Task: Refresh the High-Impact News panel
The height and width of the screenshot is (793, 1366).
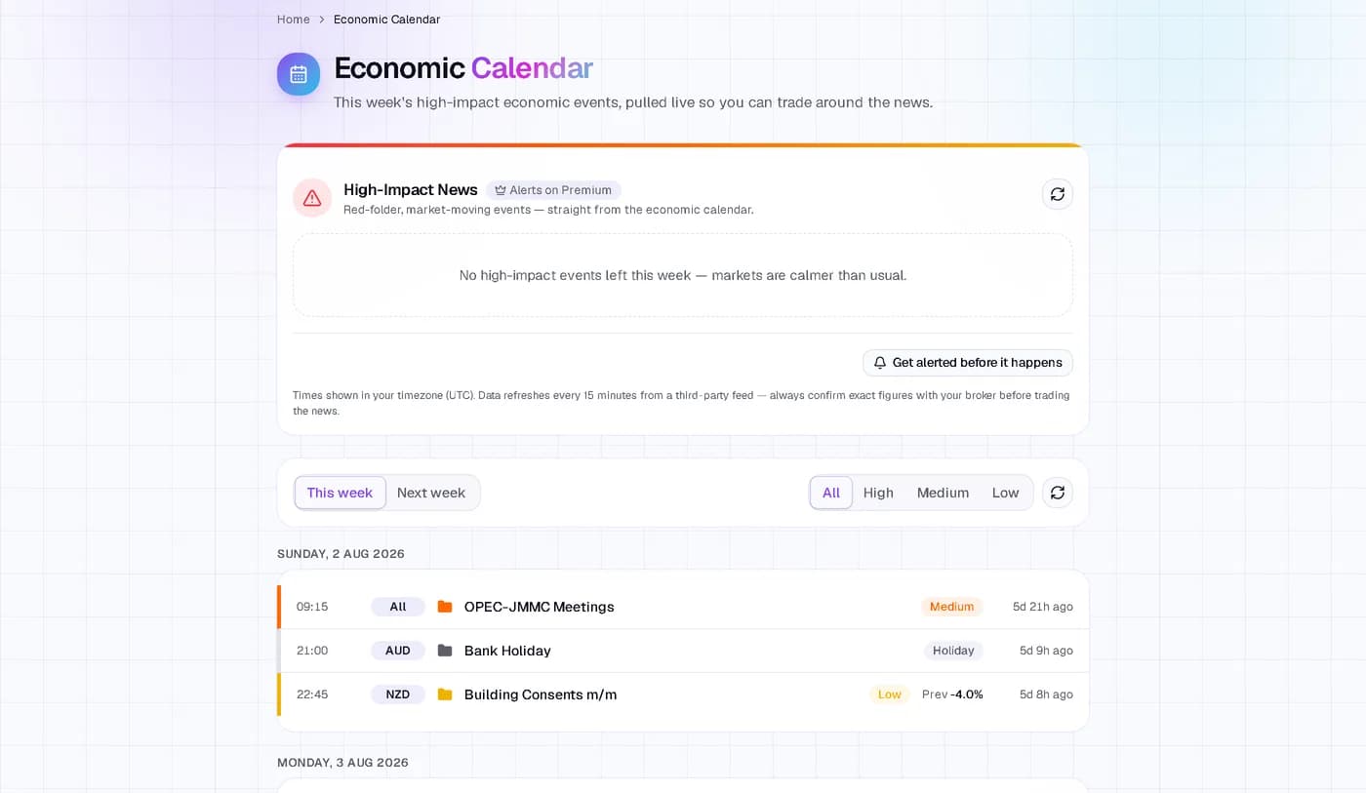Action: coord(1057,194)
